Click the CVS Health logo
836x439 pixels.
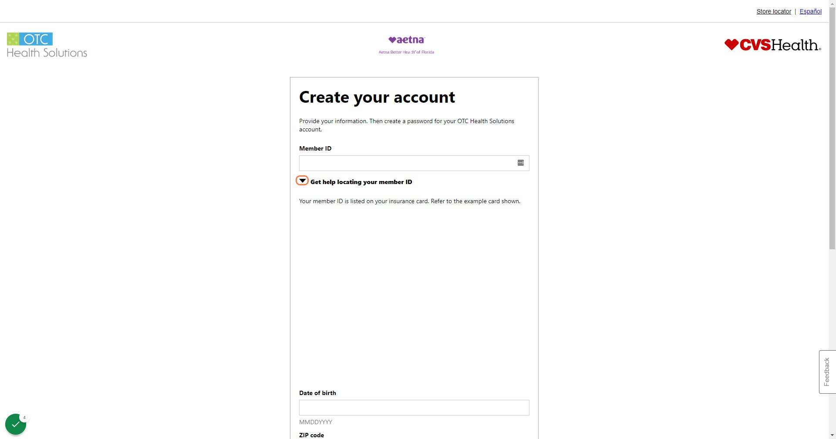coord(773,45)
